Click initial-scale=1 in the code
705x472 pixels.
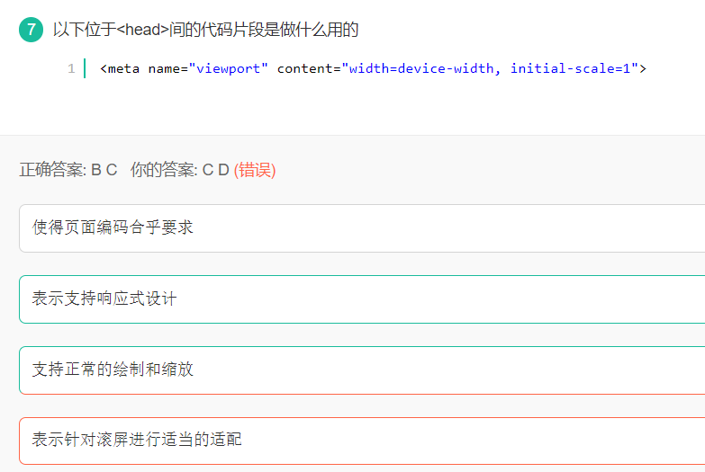[x=574, y=68]
